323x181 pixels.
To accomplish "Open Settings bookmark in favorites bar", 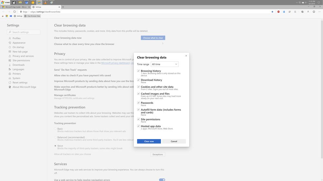I will (x=18, y=16).
